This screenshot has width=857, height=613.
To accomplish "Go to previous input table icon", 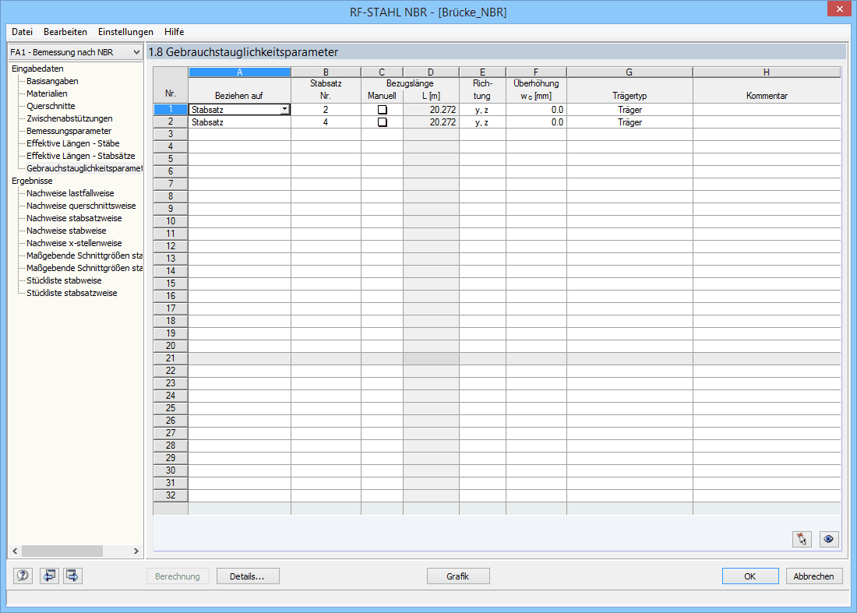I will pos(49,576).
